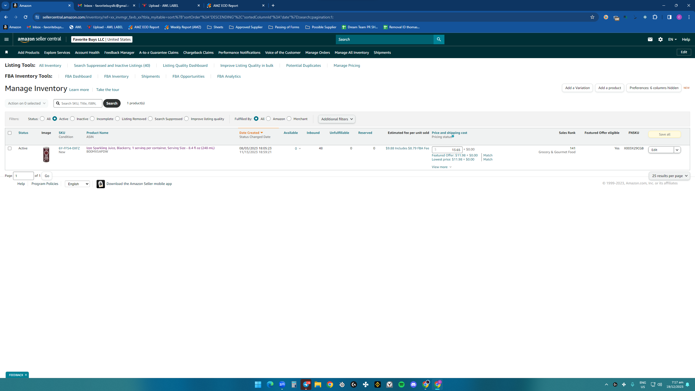Open SKU link 6Y-FF54-0XFZ
695x391 pixels.
click(x=69, y=148)
